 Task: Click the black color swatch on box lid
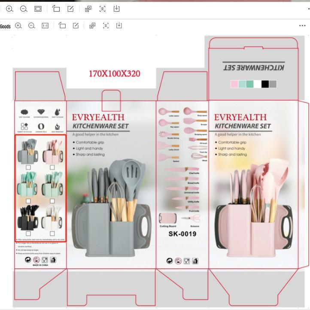pos(265,84)
